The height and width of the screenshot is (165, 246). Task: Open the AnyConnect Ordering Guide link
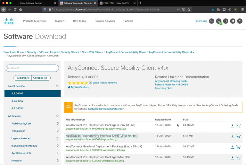(x=171, y=81)
